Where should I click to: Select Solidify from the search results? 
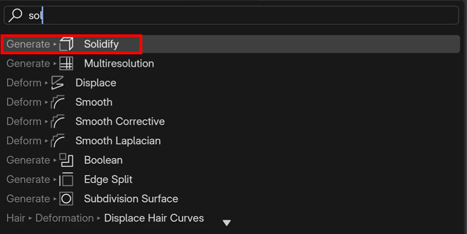(x=101, y=44)
